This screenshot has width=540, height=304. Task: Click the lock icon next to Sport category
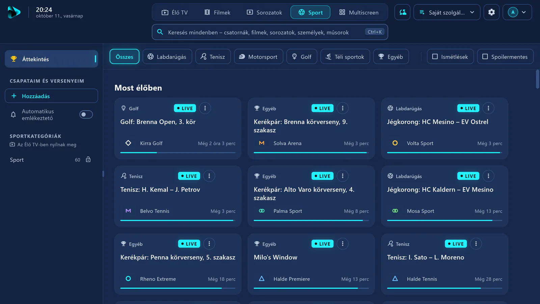pyautogui.click(x=88, y=159)
